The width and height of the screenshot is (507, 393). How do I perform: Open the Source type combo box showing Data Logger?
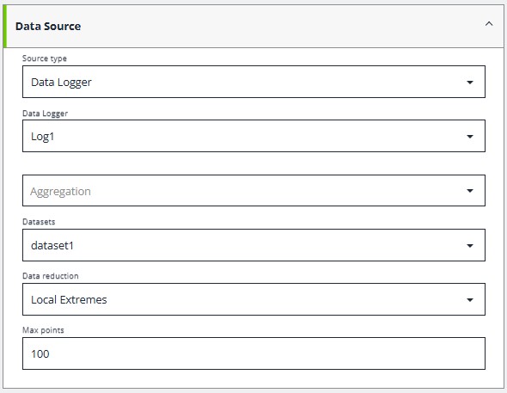pos(253,82)
